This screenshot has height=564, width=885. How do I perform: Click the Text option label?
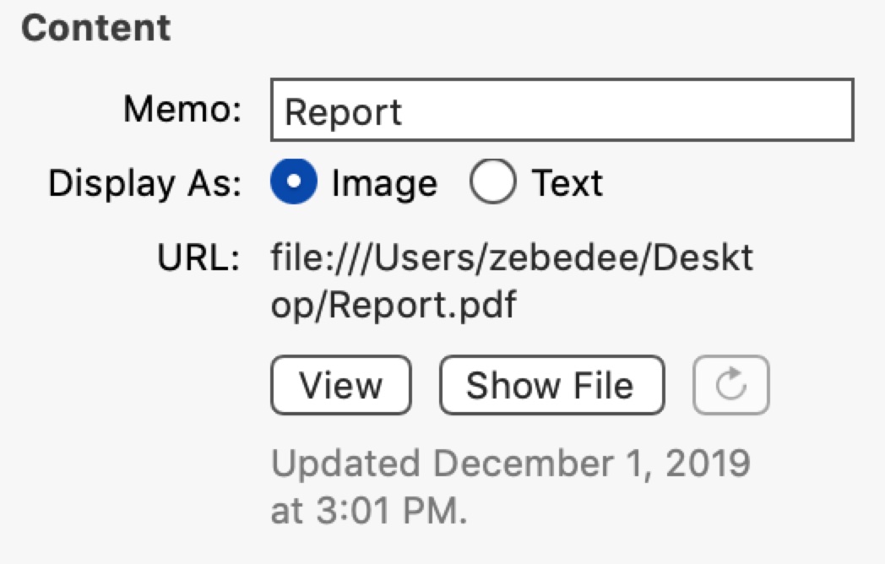[x=567, y=183]
